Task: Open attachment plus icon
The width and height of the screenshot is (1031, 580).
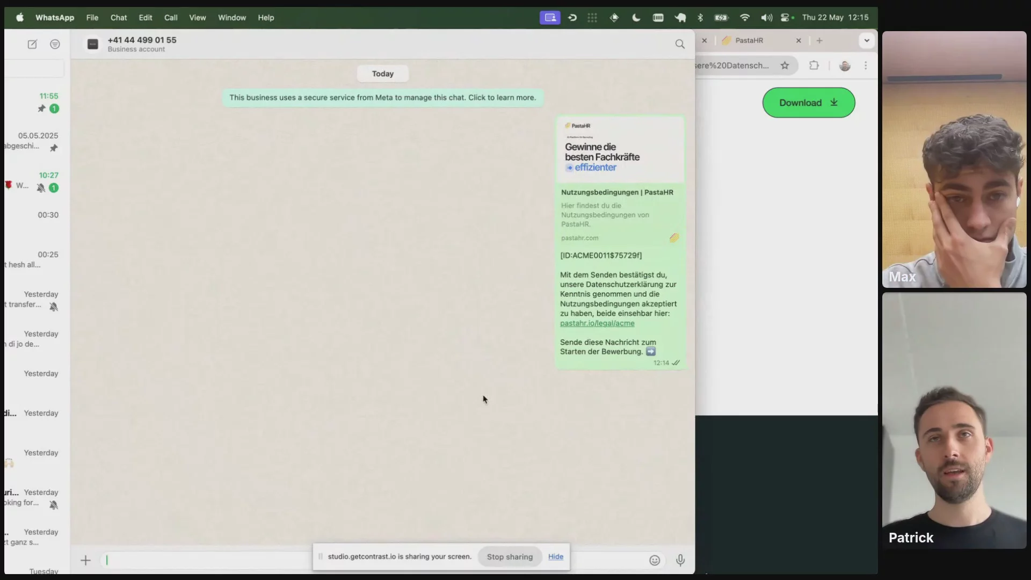Action: pos(85,560)
